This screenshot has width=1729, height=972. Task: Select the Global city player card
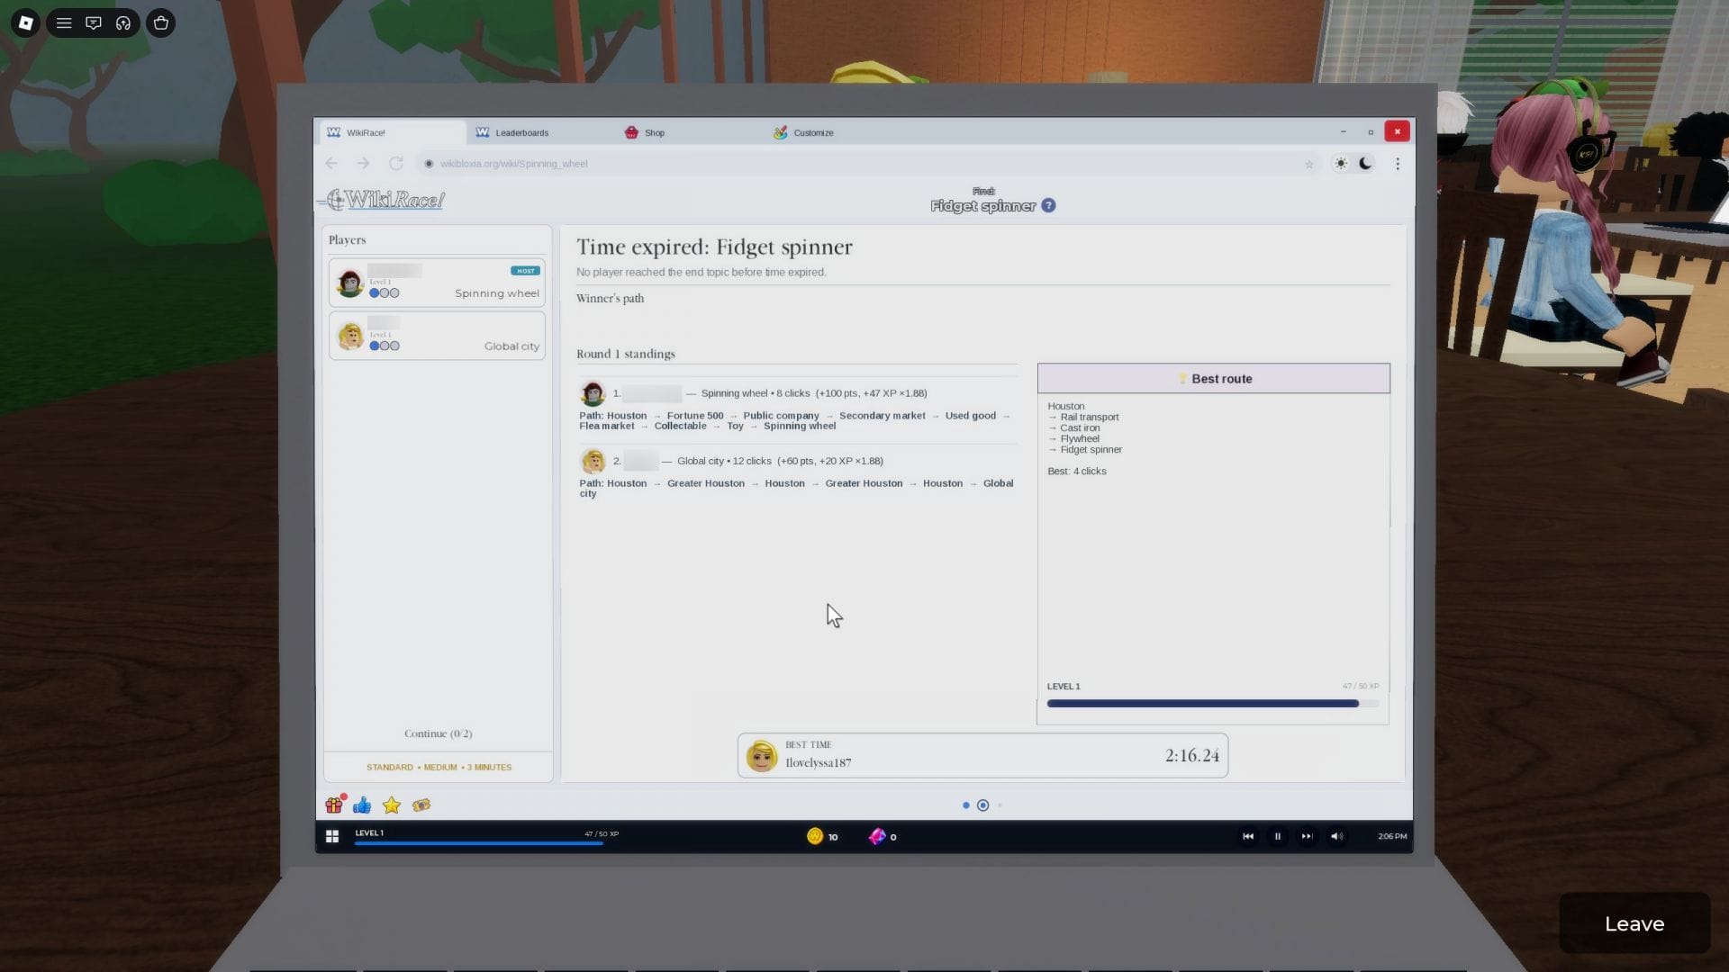pyautogui.click(x=437, y=336)
